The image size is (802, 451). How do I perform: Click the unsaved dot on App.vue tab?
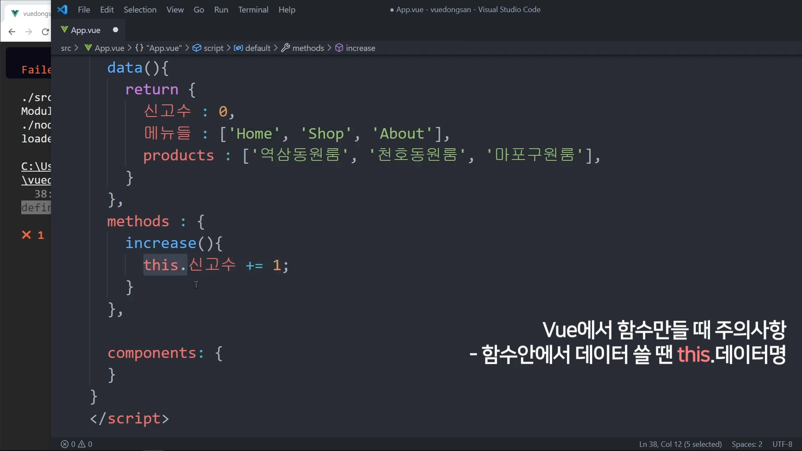click(x=116, y=30)
